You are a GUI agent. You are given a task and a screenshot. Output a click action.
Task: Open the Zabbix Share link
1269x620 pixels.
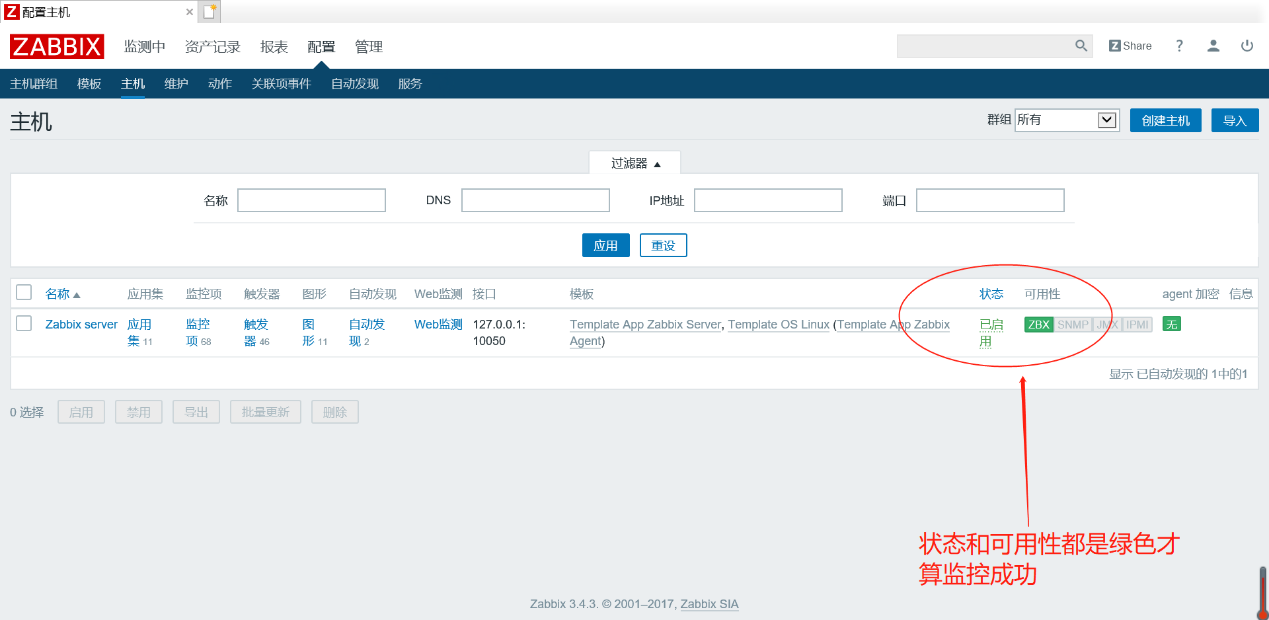tap(1130, 46)
